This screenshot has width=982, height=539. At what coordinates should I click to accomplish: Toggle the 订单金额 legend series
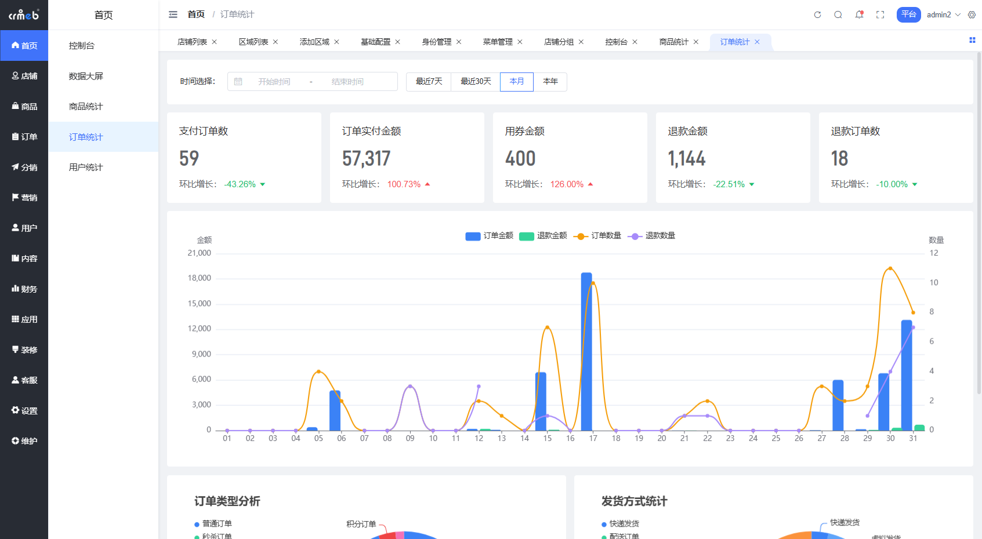point(489,236)
